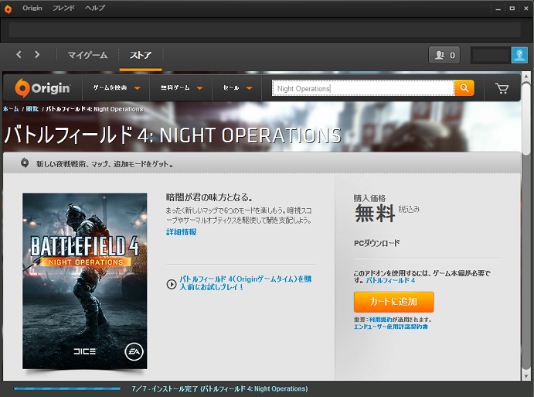Open the shopping cart
This screenshot has width=534, height=397.
pyautogui.click(x=502, y=88)
